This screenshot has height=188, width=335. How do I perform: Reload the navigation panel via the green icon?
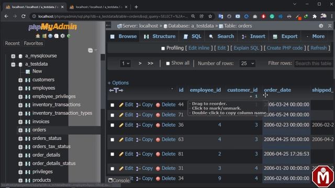[69, 36]
